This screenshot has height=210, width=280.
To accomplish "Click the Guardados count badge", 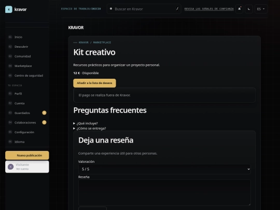I will [x=44, y=113].
